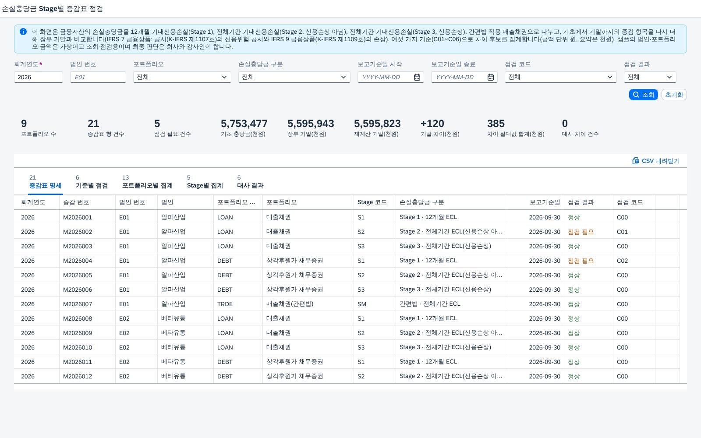Image resolution: width=701 pixels, height=438 pixels.
Task: Click the 점검 필요 status in row M2026004
Action: point(581,261)
